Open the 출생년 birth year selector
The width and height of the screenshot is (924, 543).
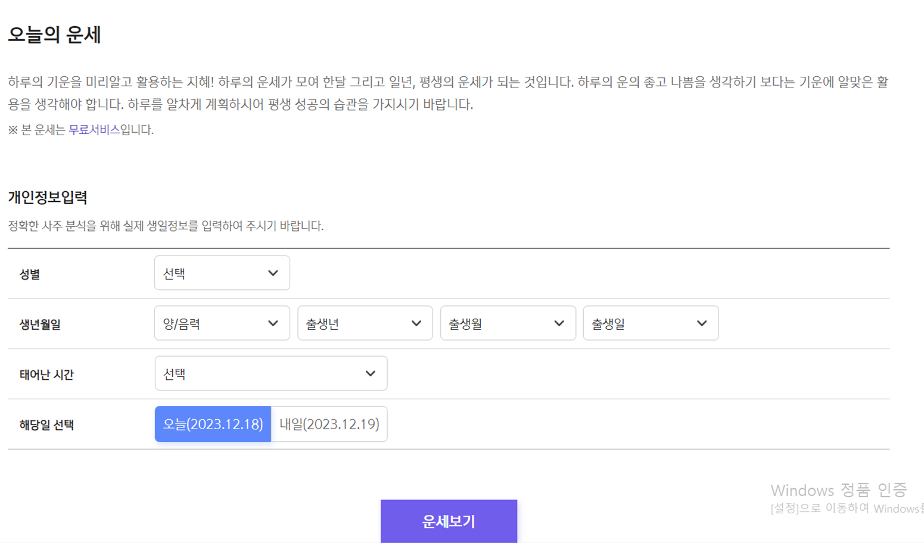click(363, 323)
